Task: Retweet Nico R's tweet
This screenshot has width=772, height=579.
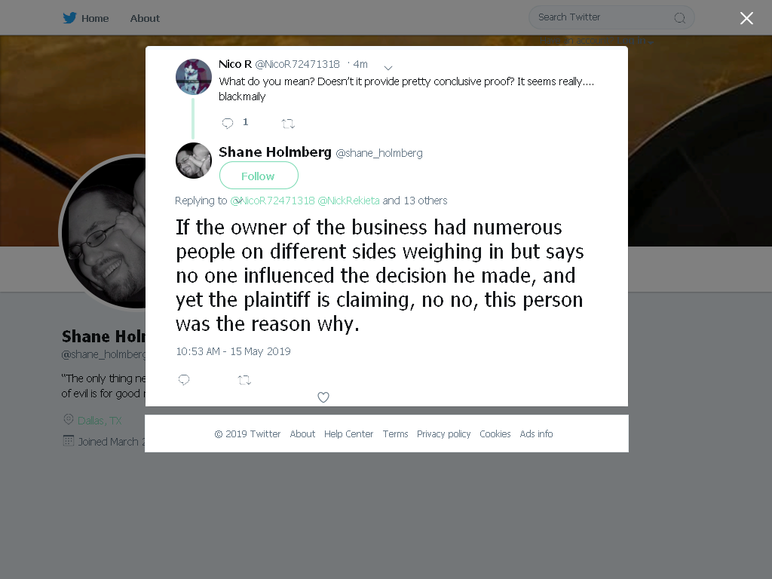Action: 288,124
